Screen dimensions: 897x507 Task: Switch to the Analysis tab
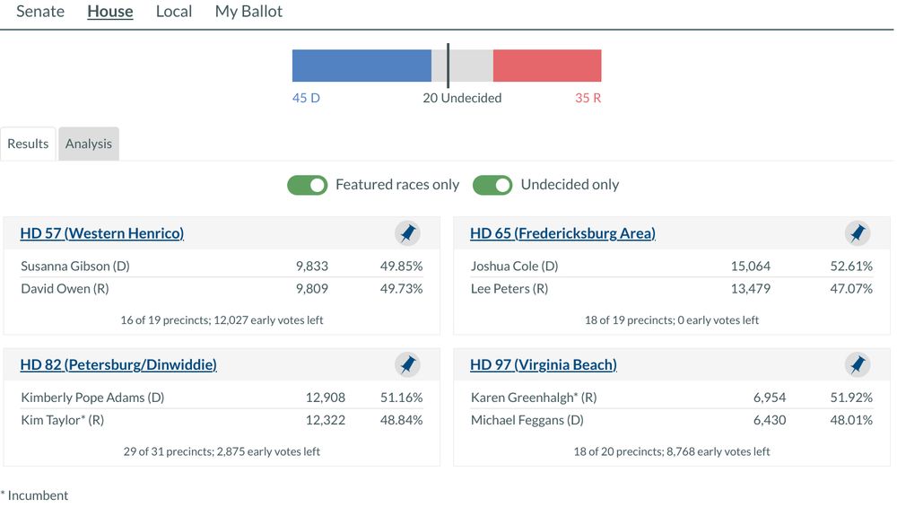[x=89, y=144]
